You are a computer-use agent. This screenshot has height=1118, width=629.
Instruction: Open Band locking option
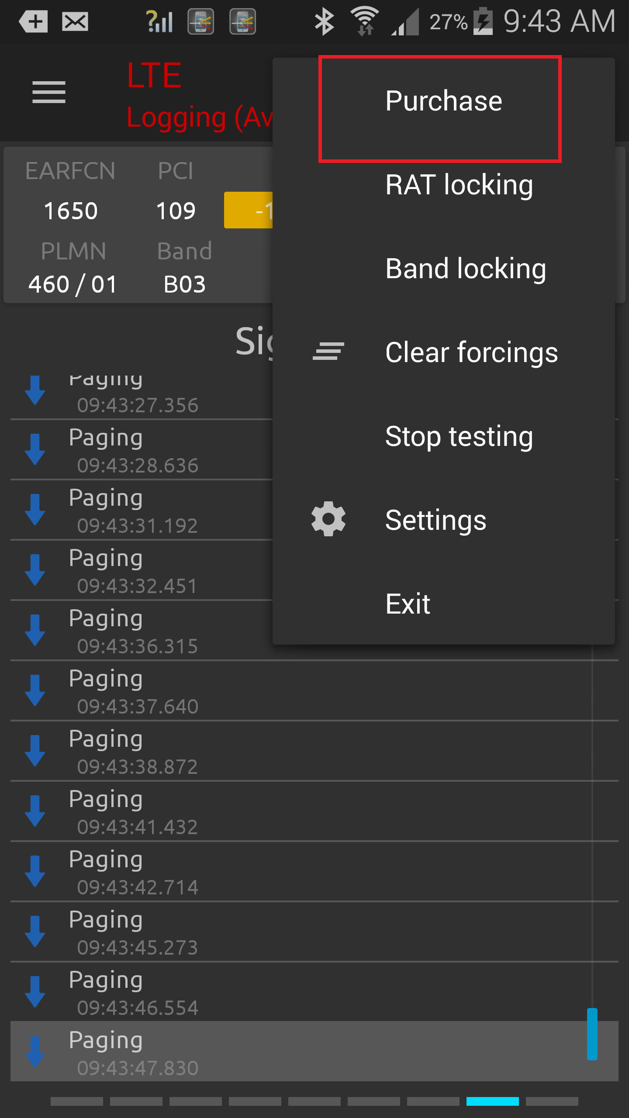pyautogui.click(x=443, y=269)
